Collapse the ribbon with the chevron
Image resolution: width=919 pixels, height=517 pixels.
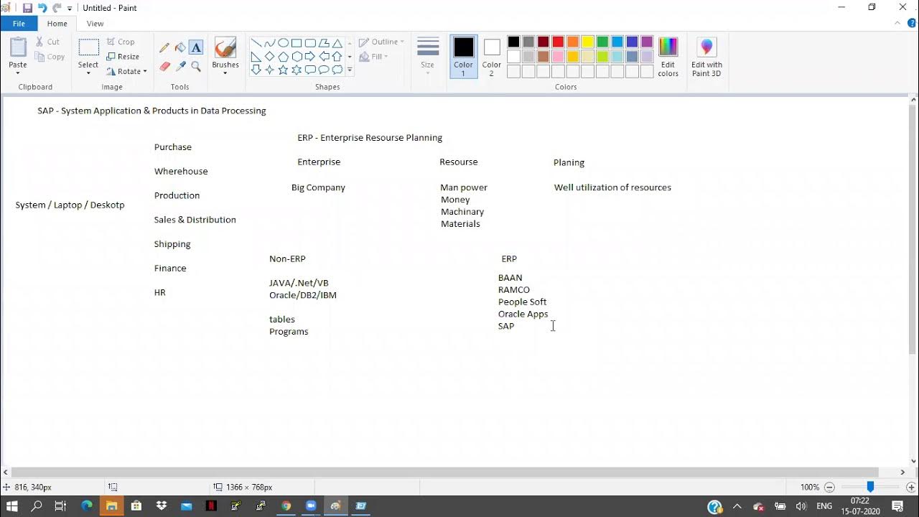pyautogui.click(x=897, y=23)
